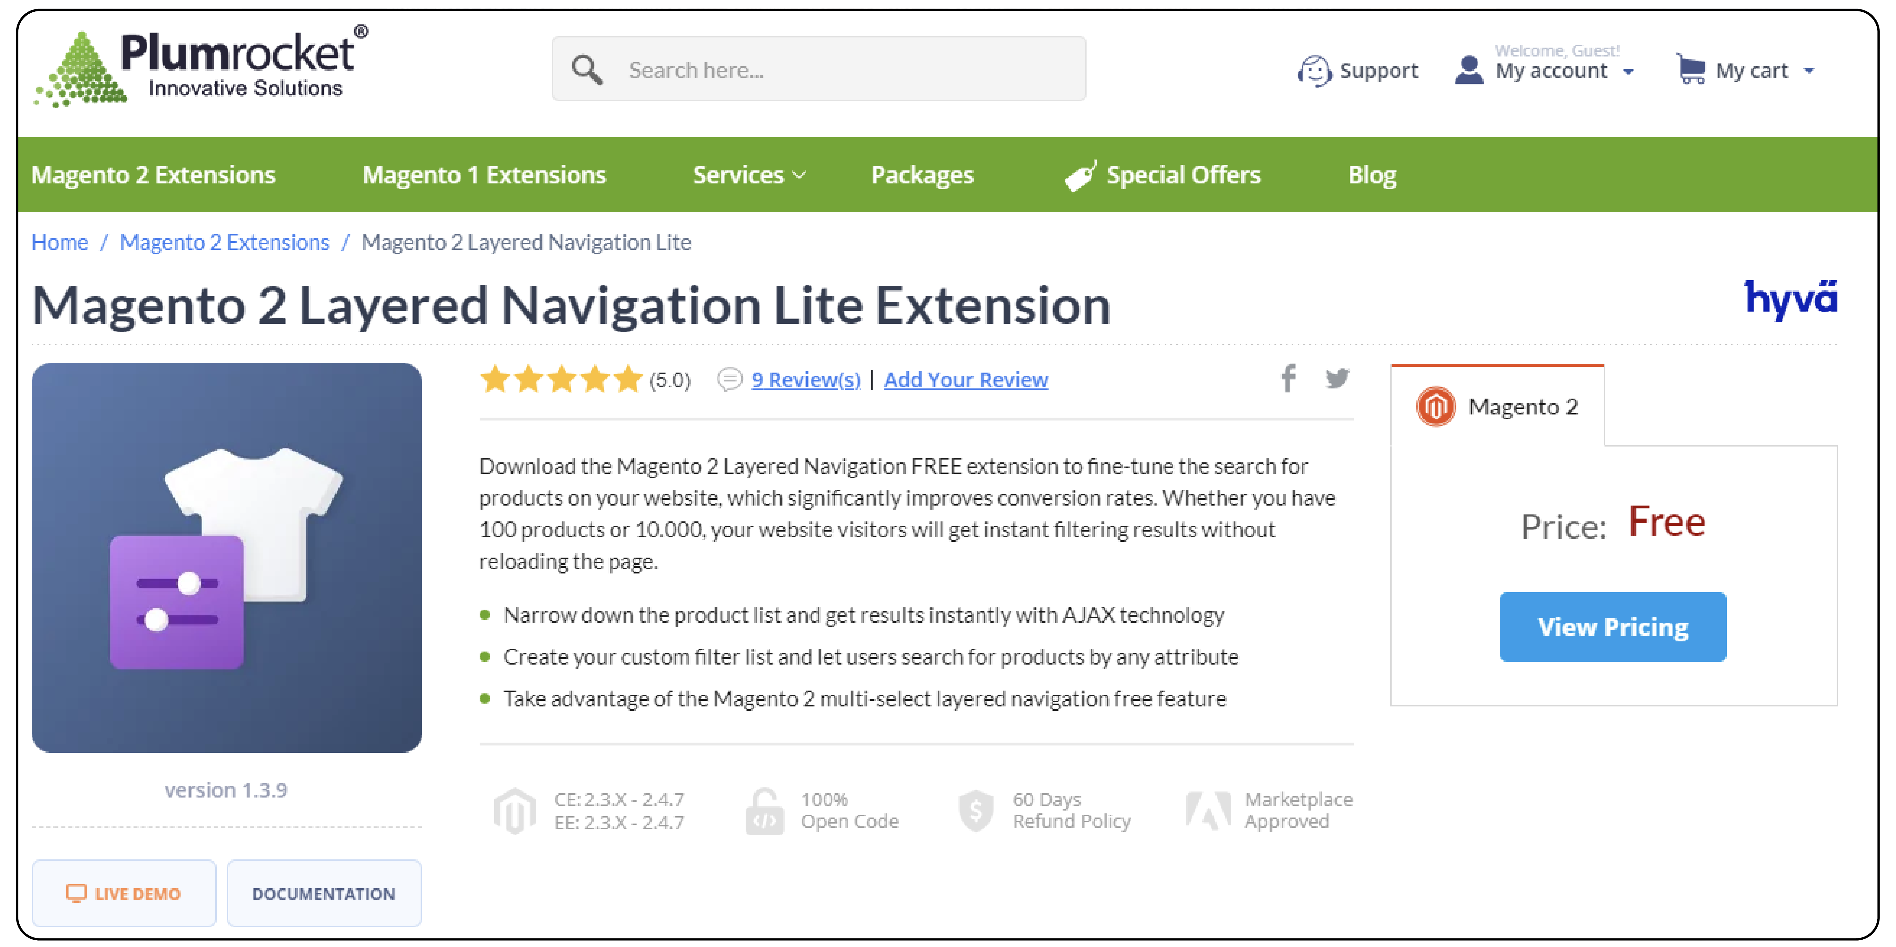Click the shopping cart icon
1896x947 pixels.
(1691, 70)
